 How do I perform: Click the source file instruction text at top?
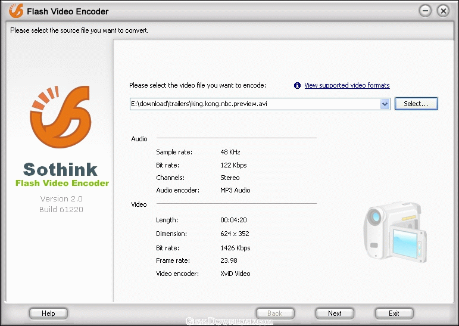click(79, 30)
